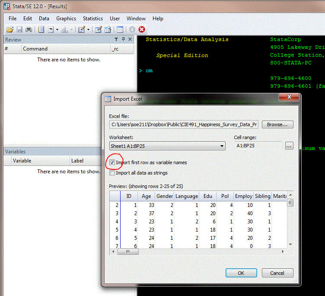Click the Open file folder icon
The height and width of the screenshot is (296, 325).
[10, 30]
